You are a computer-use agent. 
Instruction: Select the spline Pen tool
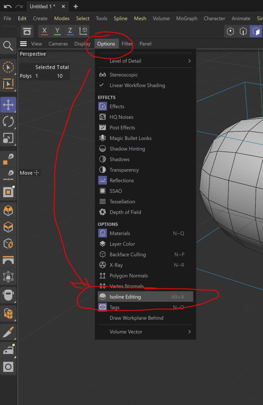coord(8,159)
